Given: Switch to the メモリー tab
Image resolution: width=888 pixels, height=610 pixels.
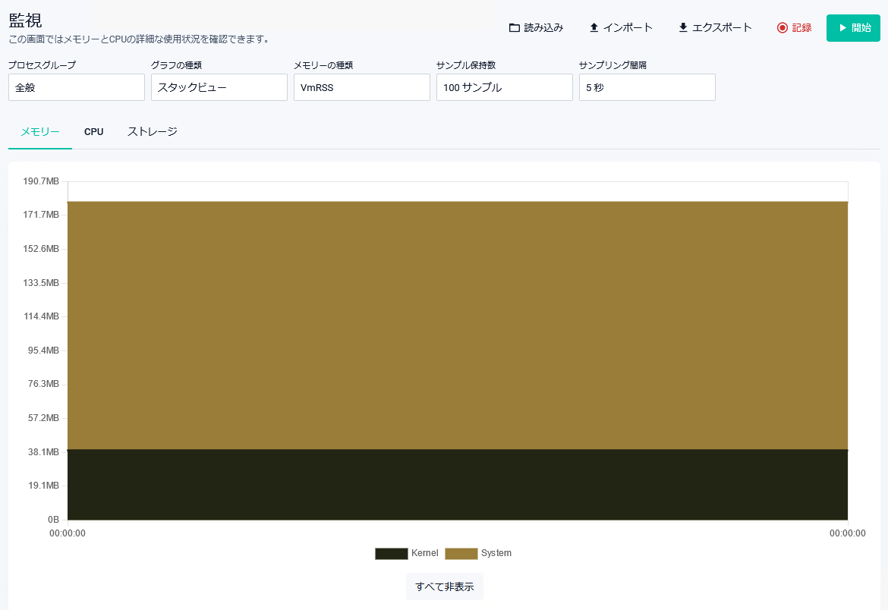Looking at the screenshot, I should click(x=40, y=132).
